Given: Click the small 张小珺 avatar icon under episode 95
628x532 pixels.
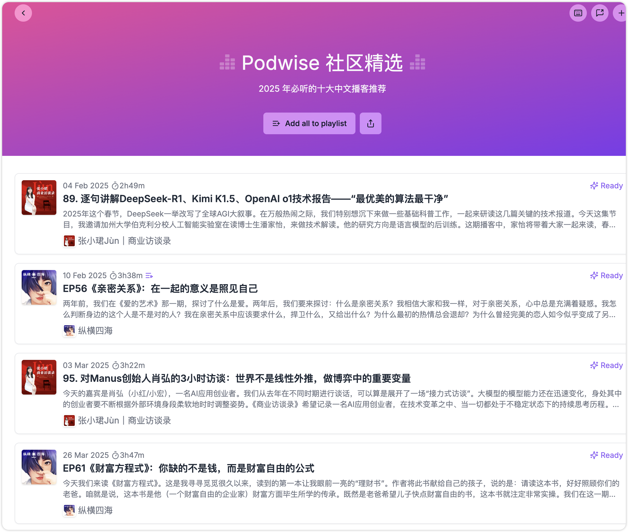Looking at the screenshot, I should coord(69,421).
